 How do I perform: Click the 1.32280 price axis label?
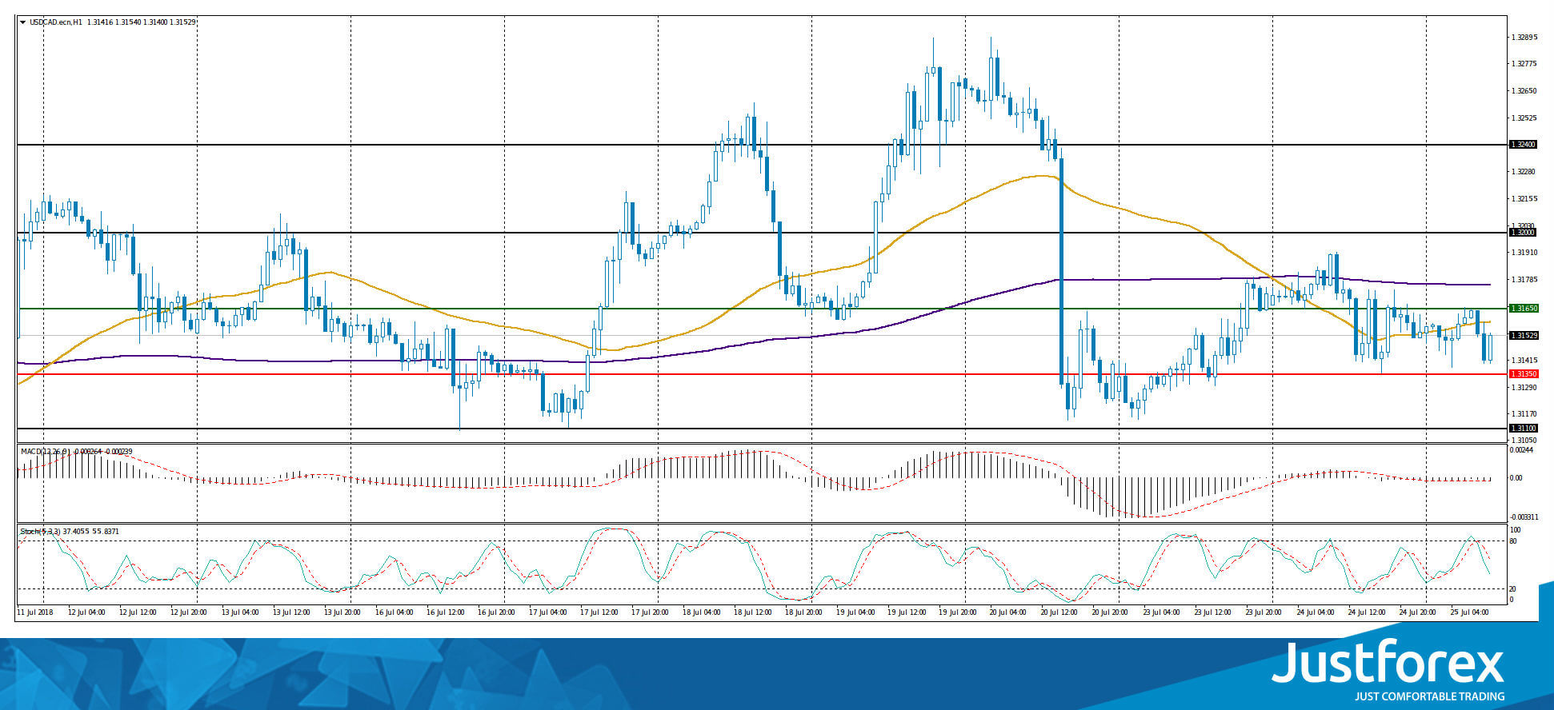tap(1524, 172)
